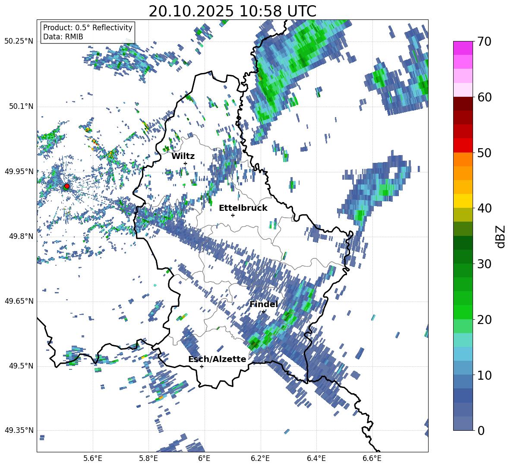Click the yellow colorbar segment at 40
The height and width of the screenshot is (467, 511).
pos(463,201)
